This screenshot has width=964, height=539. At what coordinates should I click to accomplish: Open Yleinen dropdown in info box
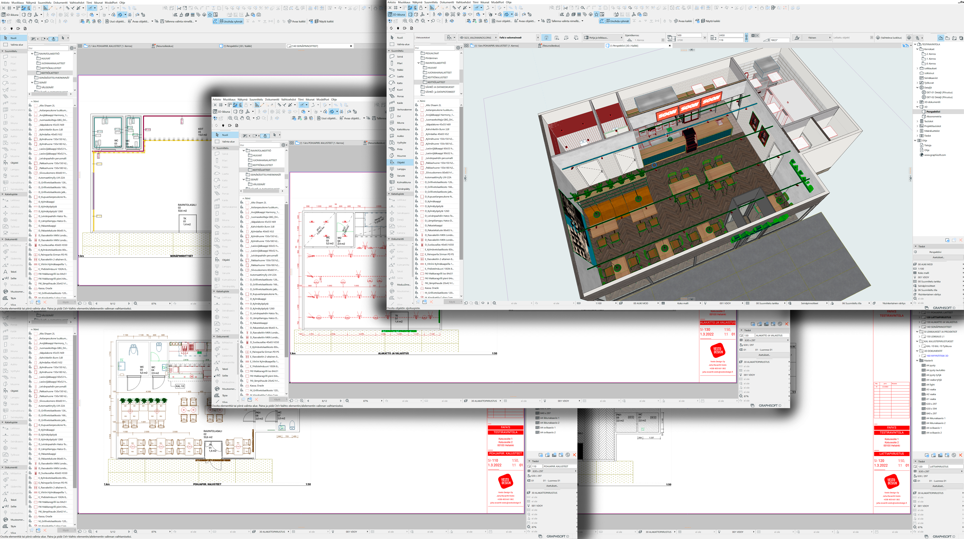[817, 37]
